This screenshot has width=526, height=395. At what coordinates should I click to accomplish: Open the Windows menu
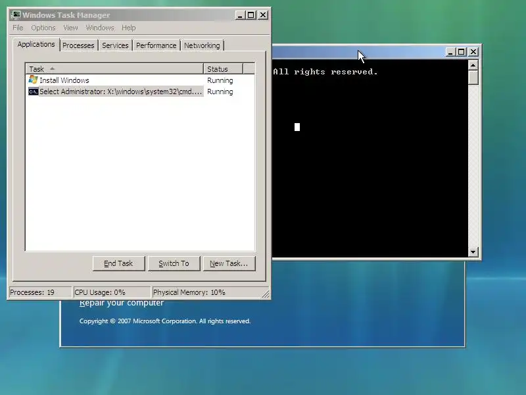pyautogui.click(x=100, y=28)
